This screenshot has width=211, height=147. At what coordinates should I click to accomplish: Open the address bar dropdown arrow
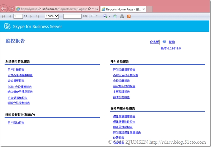coord(93,9)
